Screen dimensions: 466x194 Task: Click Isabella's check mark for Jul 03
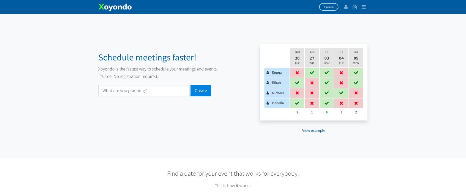click(x=327, y=103)
